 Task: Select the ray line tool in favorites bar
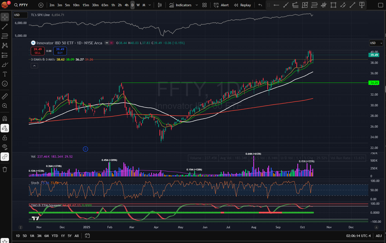point(352,5)
